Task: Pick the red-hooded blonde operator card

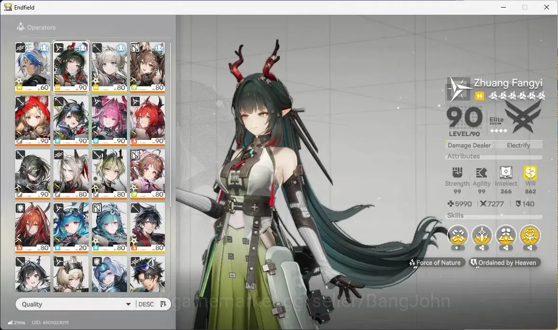Action: [33, 120]
